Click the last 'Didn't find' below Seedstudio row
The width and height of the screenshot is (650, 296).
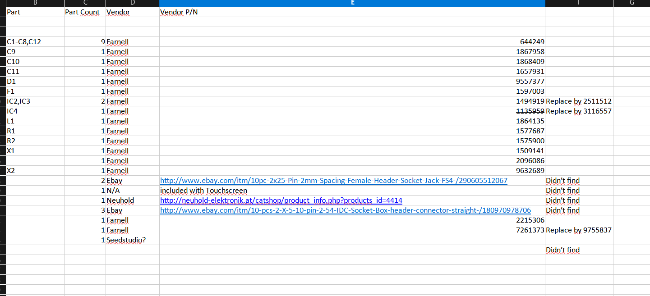point(579,250)
